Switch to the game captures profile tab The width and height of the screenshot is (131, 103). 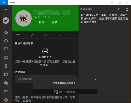tap(46, 35)
